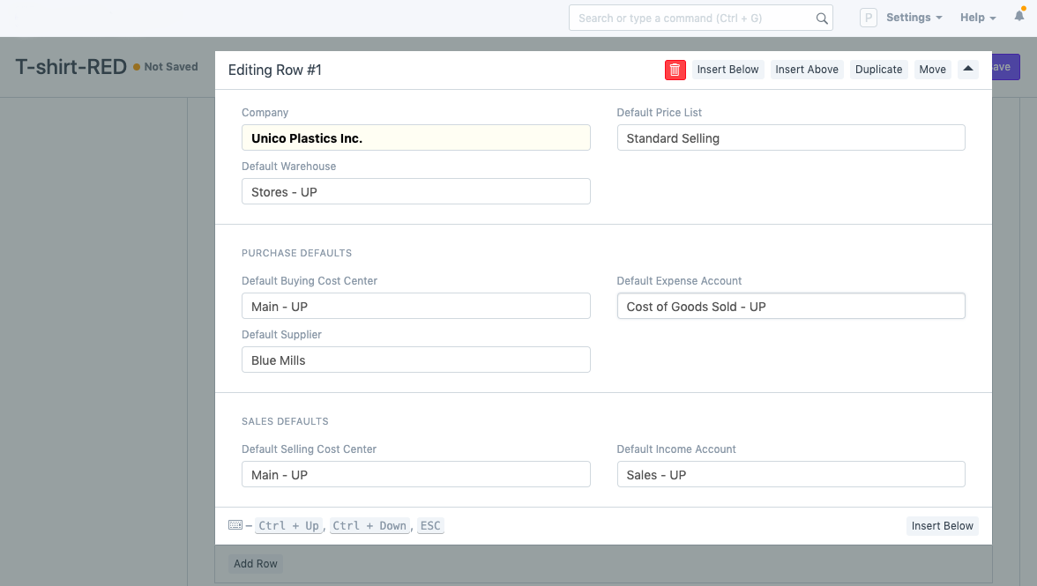1037x586 pixels.
Task: Open the Help dropdown menu
Action: (x=977, y=18)
